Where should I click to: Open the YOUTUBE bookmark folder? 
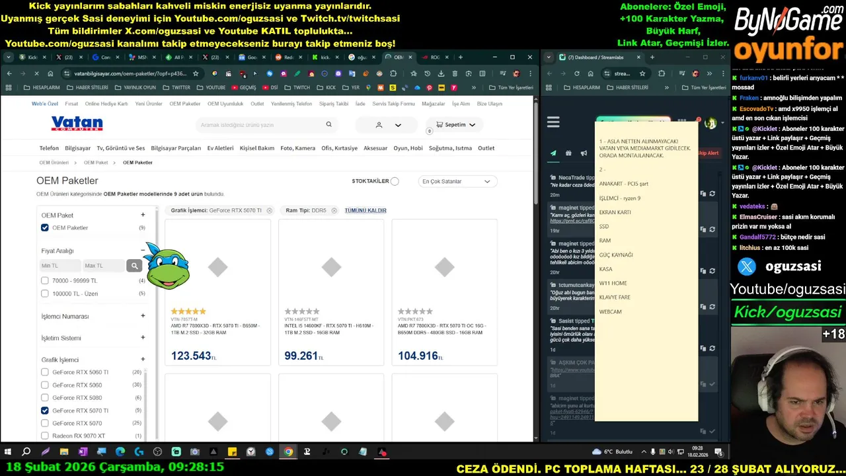(211, 87)
